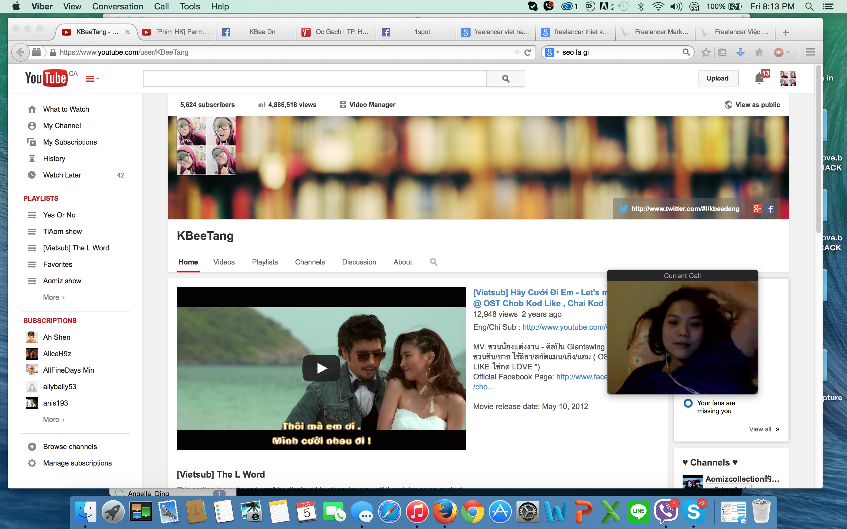Open Video Manager
The width and height of the screenshot is (847, 529).
(368, 105)
